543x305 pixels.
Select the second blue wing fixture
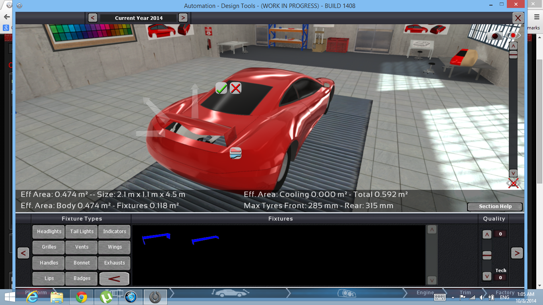pos(205,239)
